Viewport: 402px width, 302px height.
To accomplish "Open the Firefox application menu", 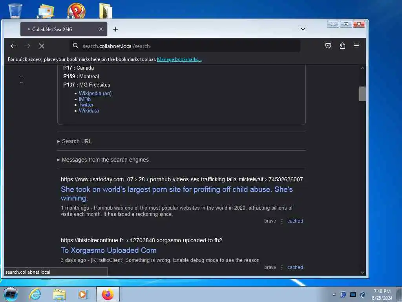I will (356, 46).
